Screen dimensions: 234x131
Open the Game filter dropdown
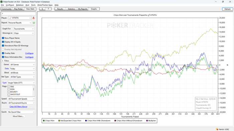22,65
